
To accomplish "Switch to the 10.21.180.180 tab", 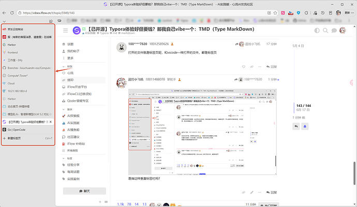I will click(x=28, y=91).
